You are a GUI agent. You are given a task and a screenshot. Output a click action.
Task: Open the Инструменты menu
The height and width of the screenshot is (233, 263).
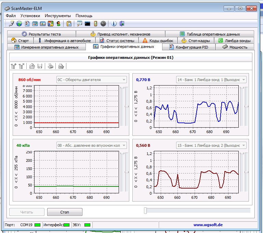[x=57, y=16]
